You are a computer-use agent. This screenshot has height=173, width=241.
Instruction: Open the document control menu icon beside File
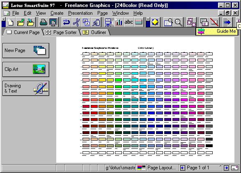point(7,13)
